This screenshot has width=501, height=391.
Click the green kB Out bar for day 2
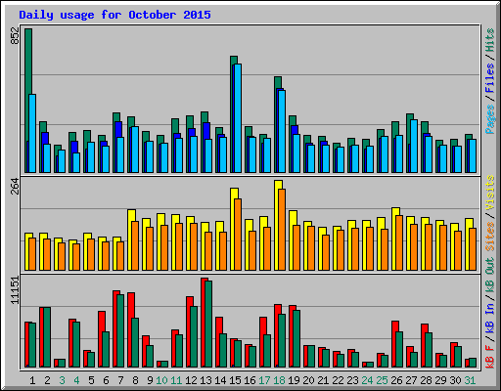(47, 337)
